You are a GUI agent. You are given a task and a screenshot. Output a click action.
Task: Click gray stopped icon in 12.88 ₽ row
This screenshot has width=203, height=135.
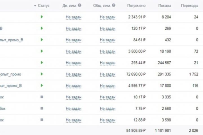point(42,120)
